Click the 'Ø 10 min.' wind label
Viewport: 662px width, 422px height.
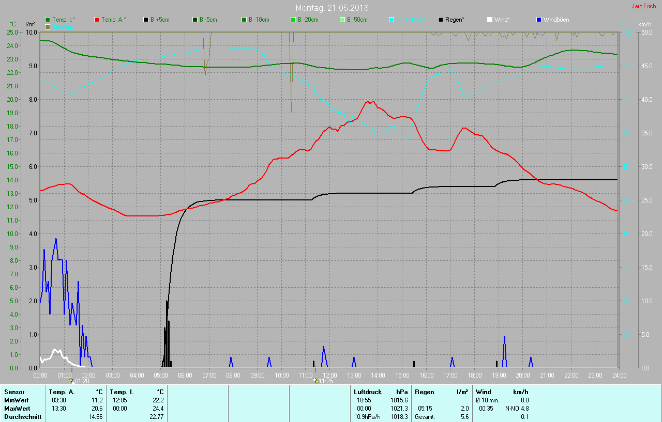(x=487, y=400)
